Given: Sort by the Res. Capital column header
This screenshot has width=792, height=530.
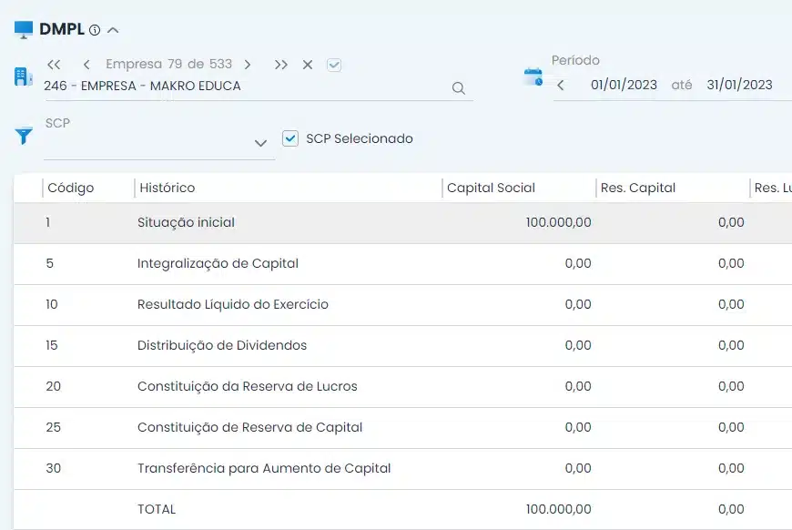Looking at the screenshot, I should tap(638, 188).
